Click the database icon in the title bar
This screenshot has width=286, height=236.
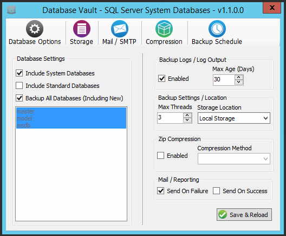(x=11, y=10)
